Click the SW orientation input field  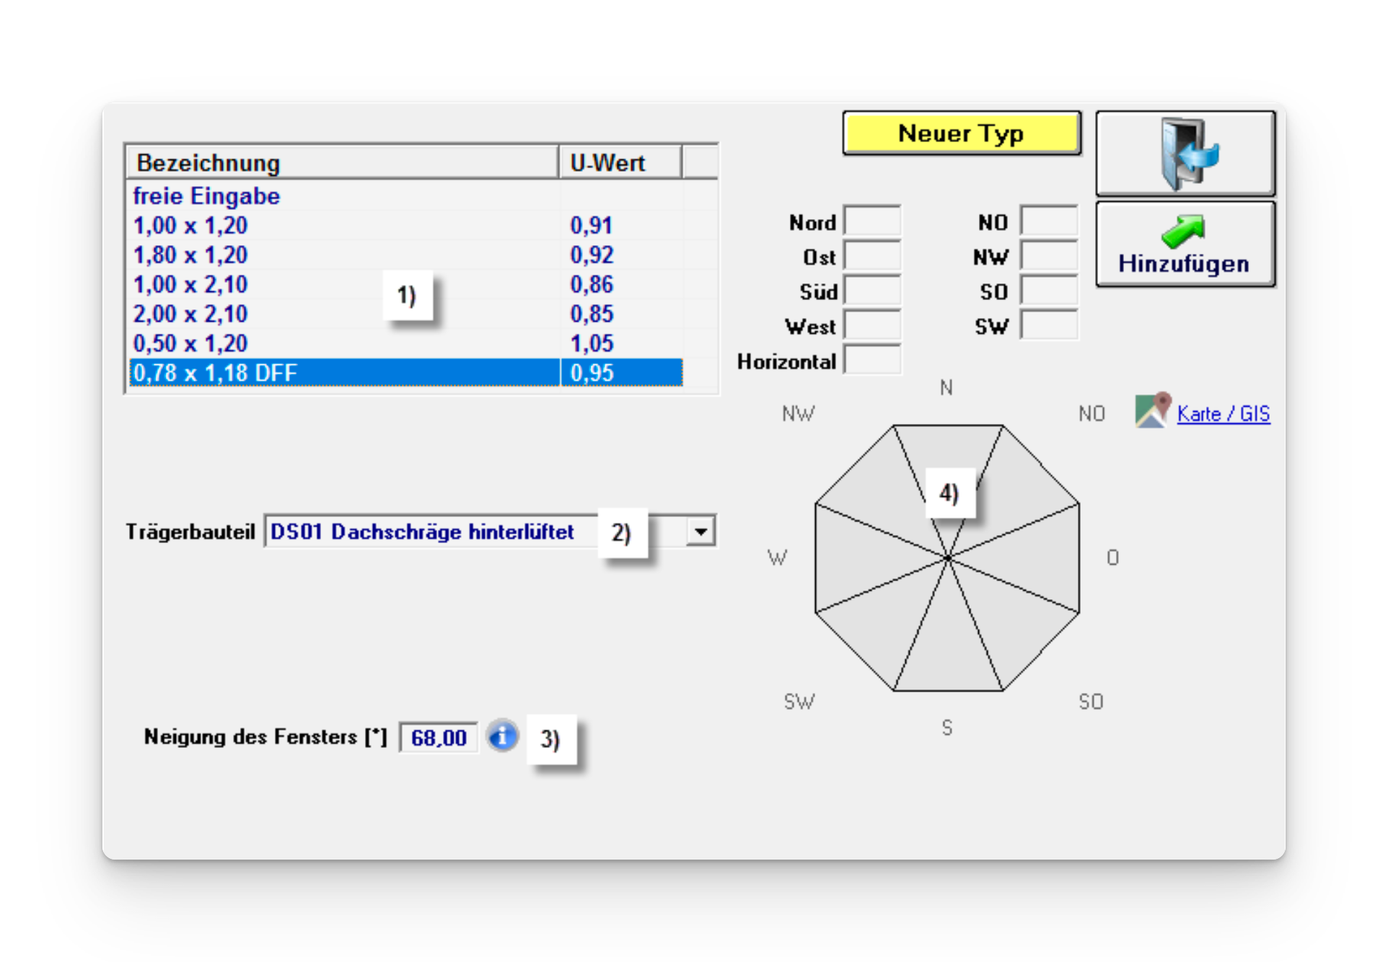pyautogui.click(x=1048, y=325)
